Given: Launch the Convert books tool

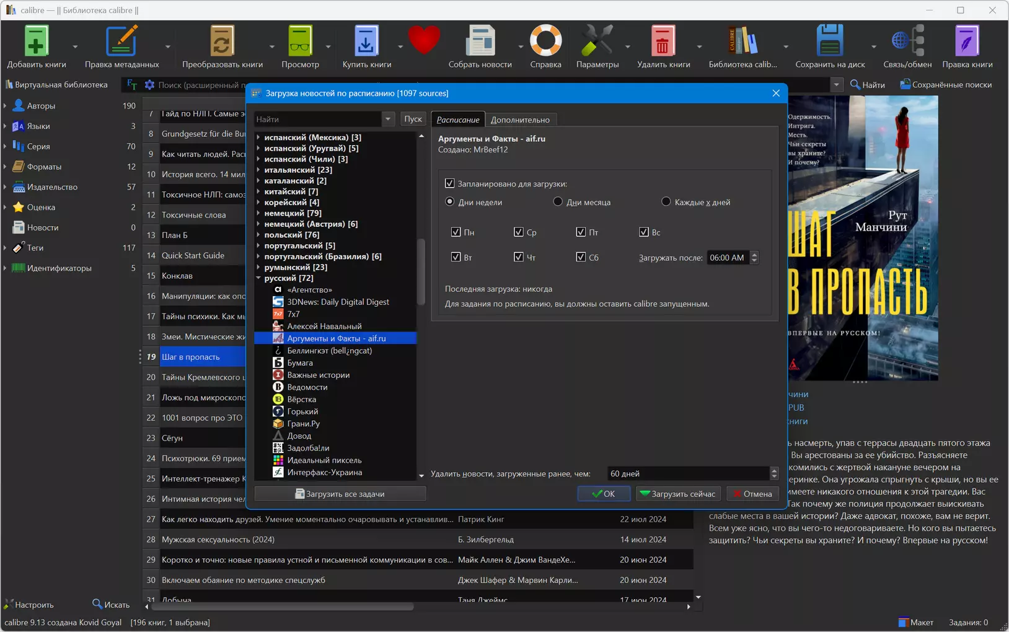Looking at the screenshot, I should click(x=222, y=42).
